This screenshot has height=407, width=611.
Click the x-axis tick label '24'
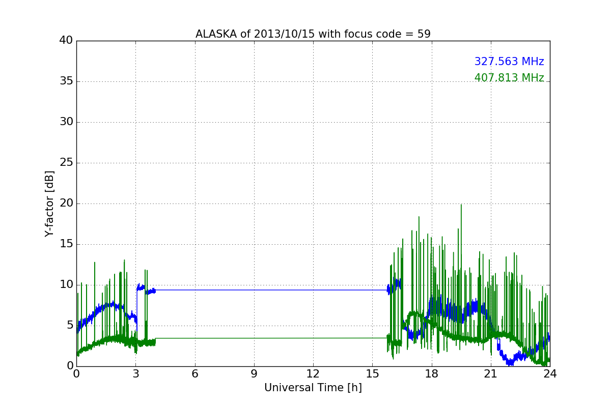point(550,373)
